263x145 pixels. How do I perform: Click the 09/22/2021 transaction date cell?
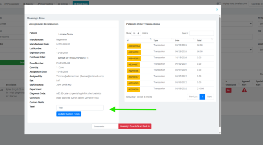181,64
